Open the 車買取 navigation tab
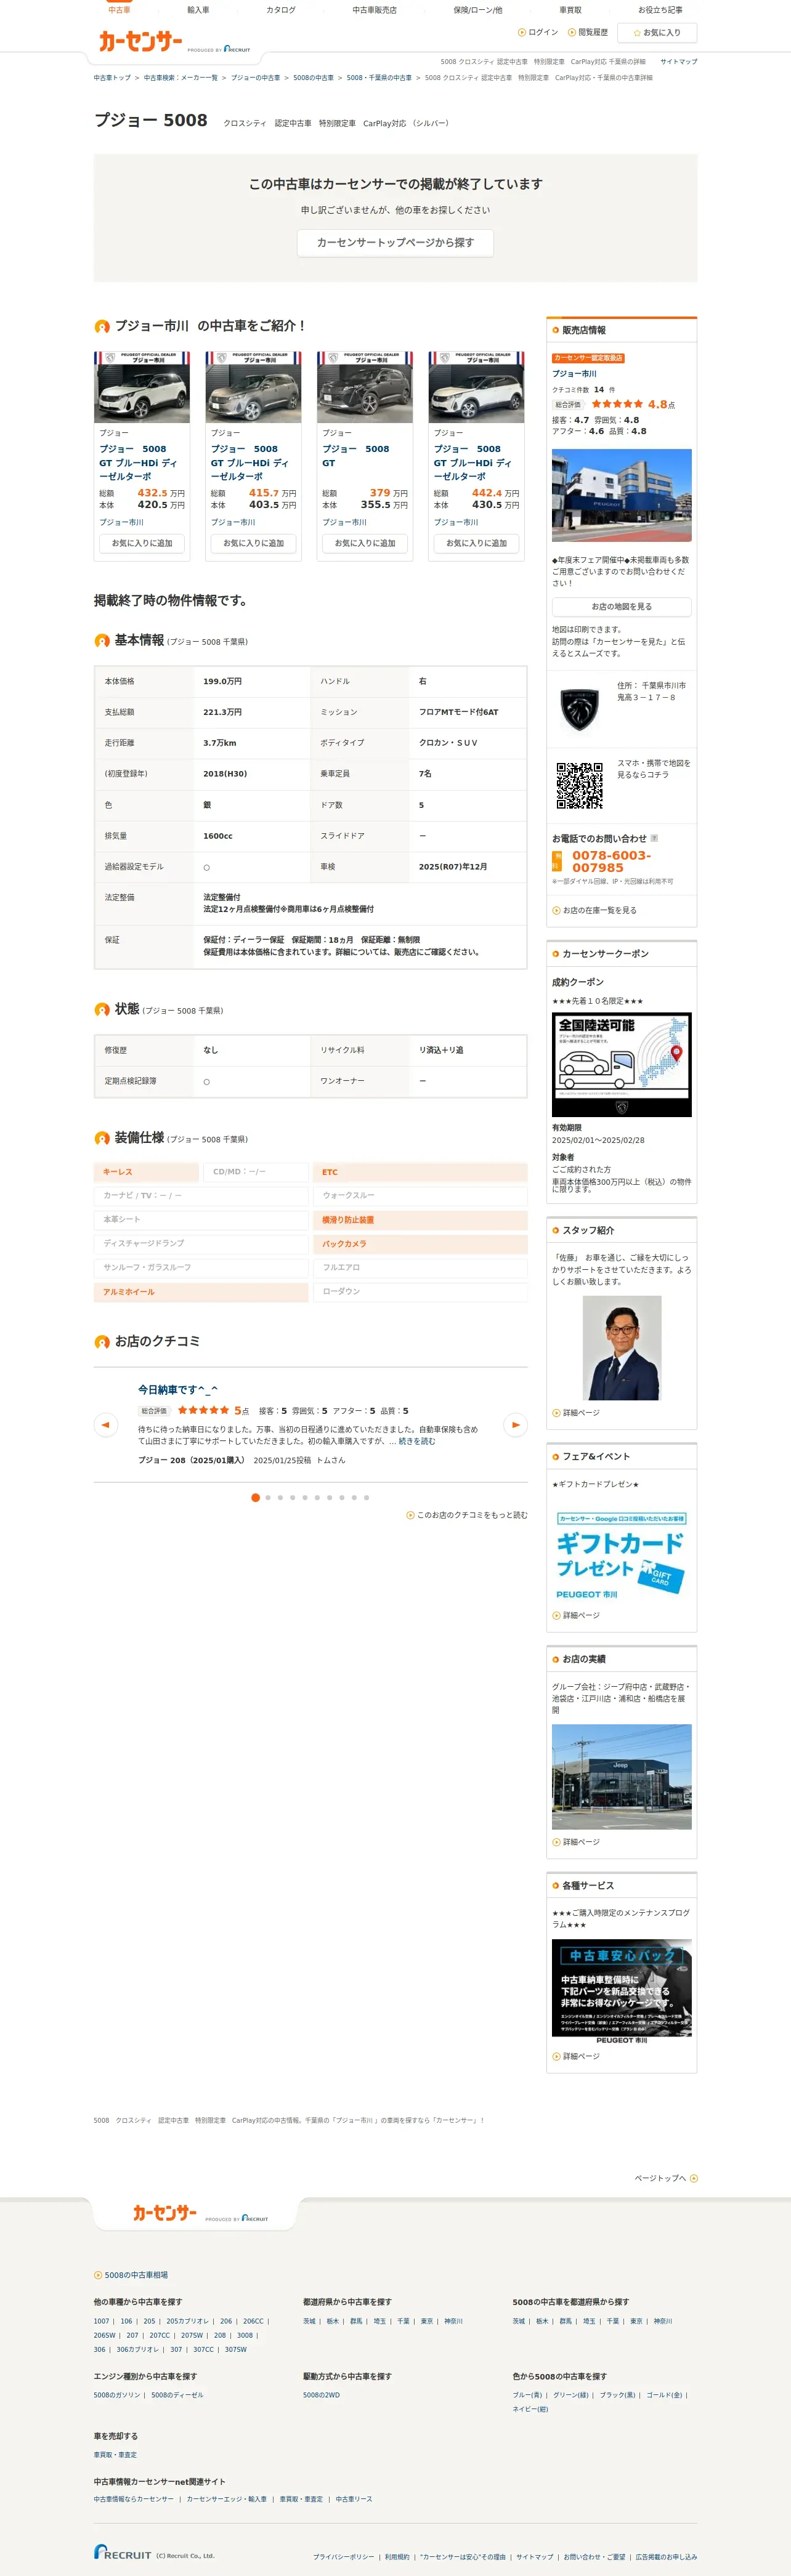 tap(570, 10)
